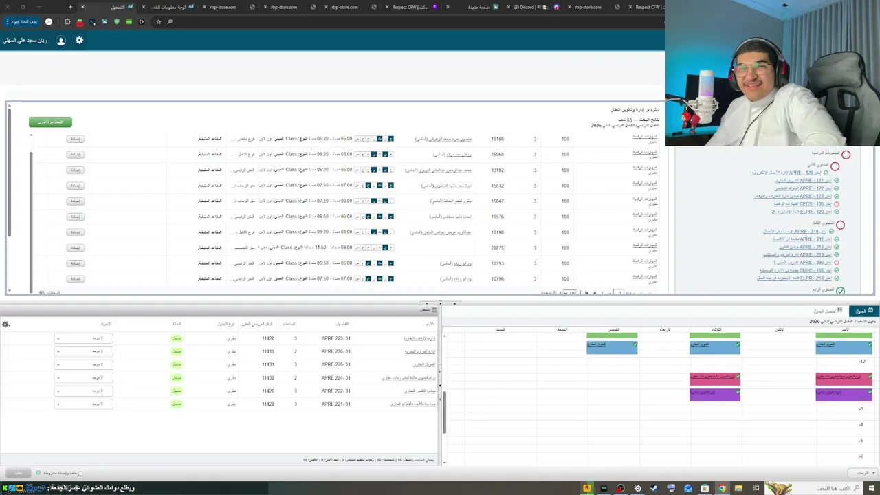
Task: Click the gray submit button at bottom left
Action: (19, 473)
